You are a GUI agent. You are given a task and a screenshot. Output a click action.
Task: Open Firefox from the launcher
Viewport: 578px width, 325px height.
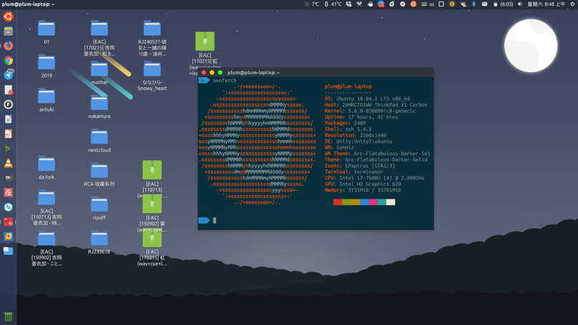click(x=9, y=46)
